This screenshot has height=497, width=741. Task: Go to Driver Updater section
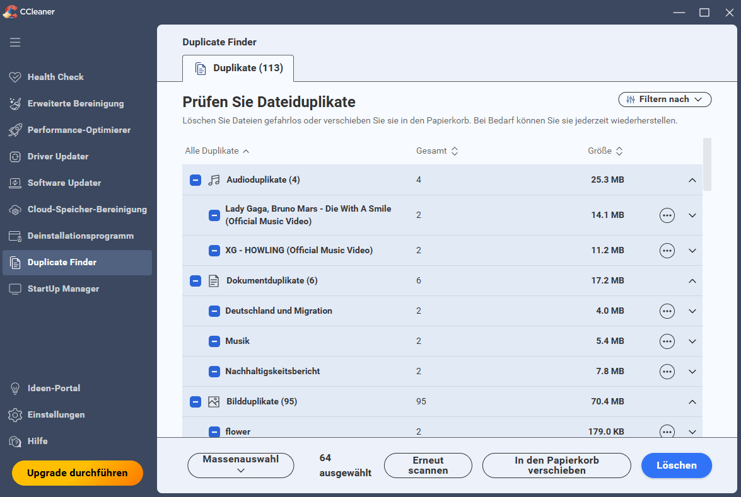[x=58, y=156]
